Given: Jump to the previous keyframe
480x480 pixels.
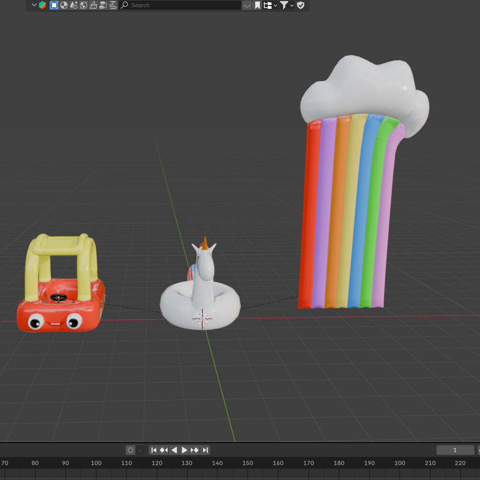Looking at the screenshot, I should [164, 450].
